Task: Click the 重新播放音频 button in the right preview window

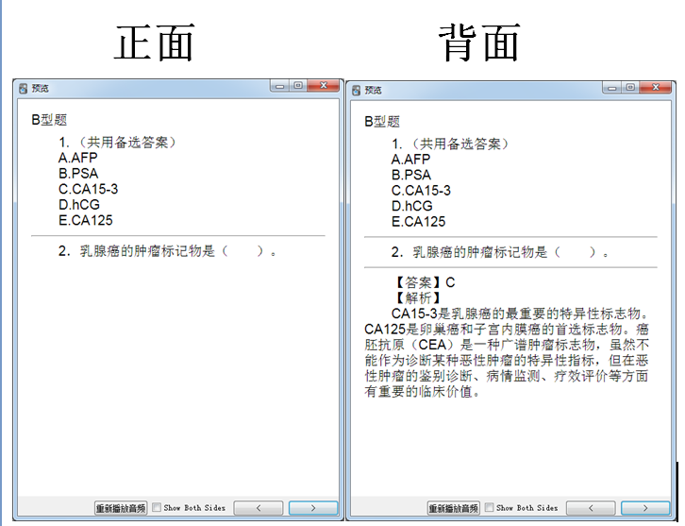Action: 453,508
